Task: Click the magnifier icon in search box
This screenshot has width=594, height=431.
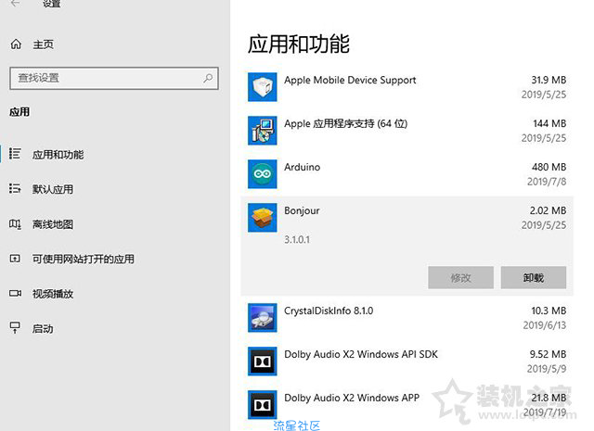Action: tap(208, 79)
